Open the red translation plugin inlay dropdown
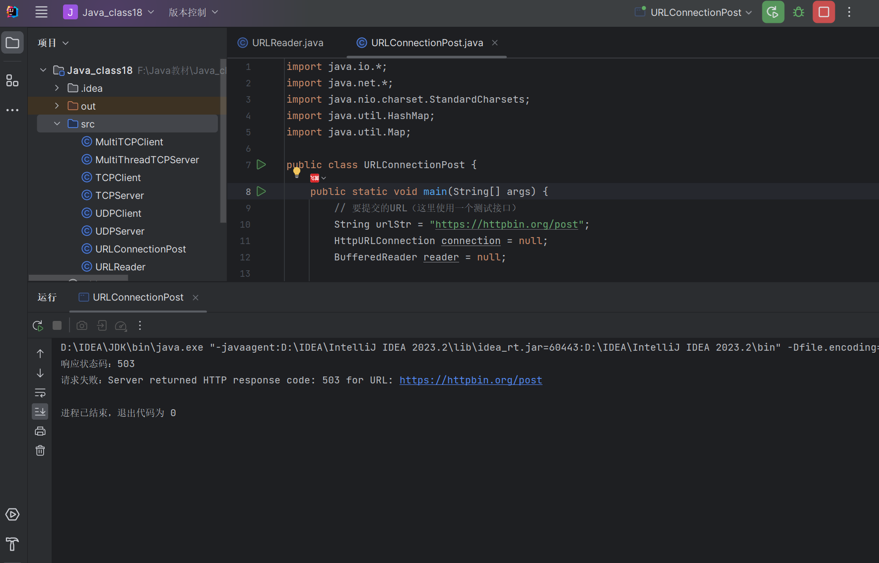 (318, 178)
